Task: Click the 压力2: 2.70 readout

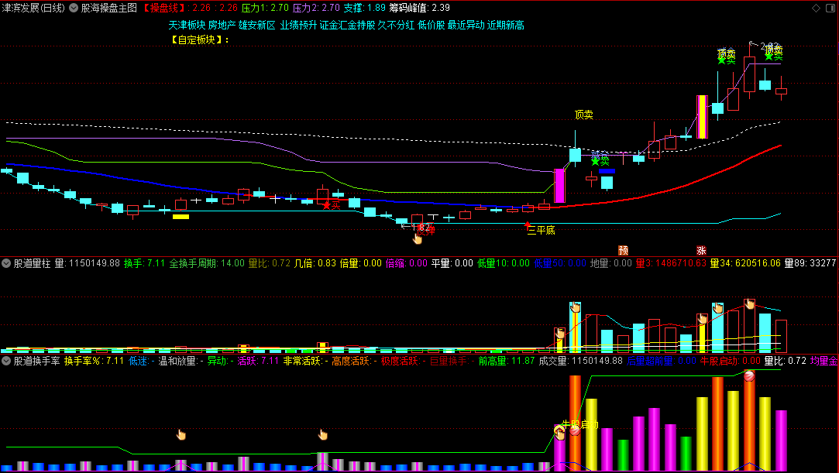Action: click(x=316, y=8)
